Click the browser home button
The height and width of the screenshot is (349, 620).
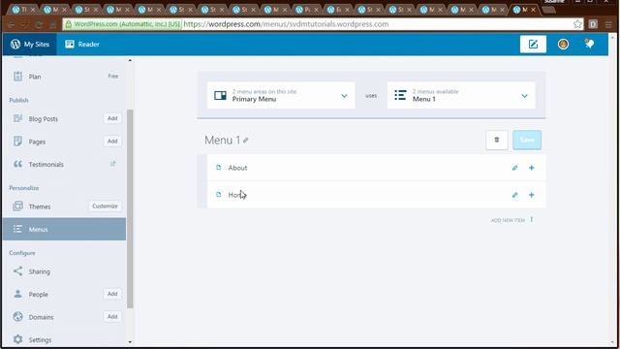pos(52,24)
